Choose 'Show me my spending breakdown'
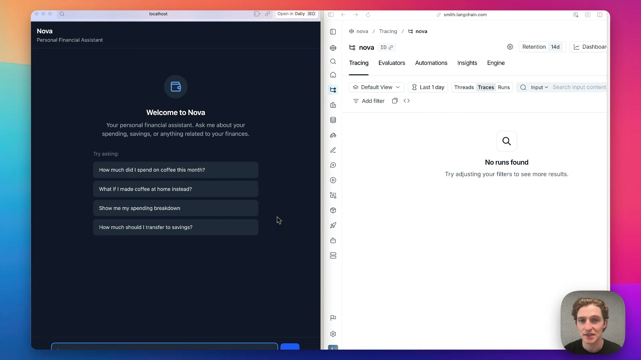 click(x=176, y=208)
